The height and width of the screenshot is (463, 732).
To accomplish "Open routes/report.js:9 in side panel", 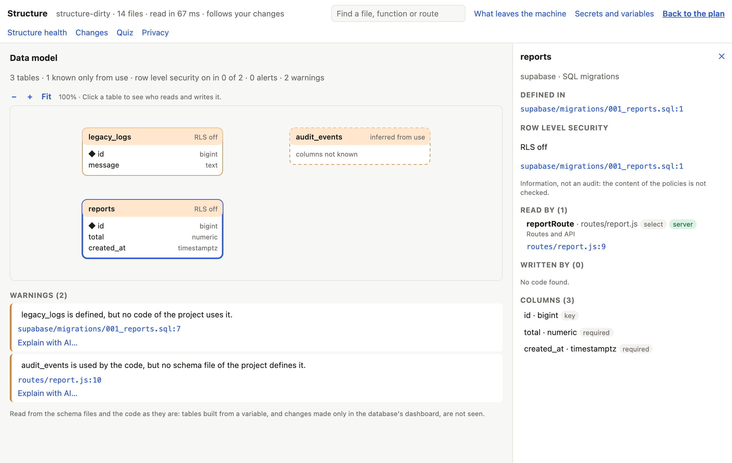I will (x=566, y=247).
